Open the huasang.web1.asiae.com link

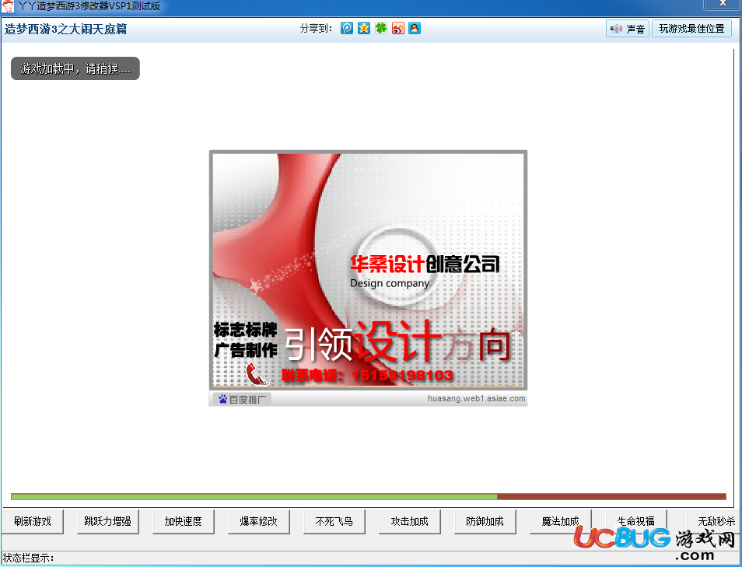(x=477, y=398)
